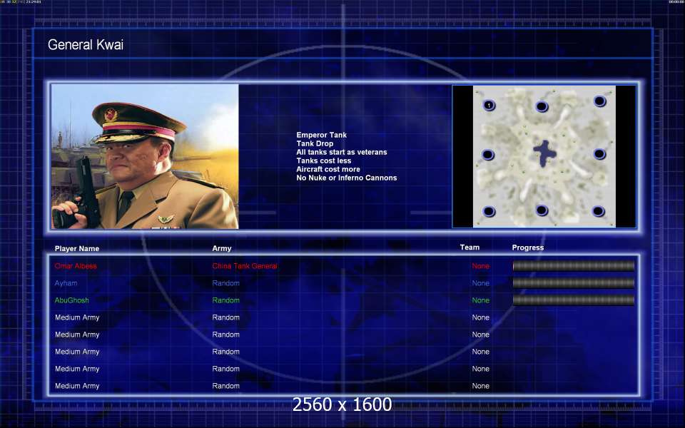This screenshot has width=685, height=428.
Task: Select the bottom-left start position marker
Action: (489, 211)
